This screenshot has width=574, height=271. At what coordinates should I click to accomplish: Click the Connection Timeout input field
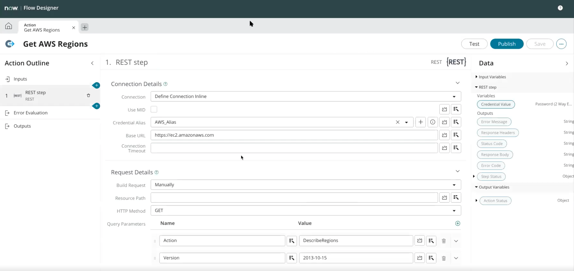pos(294,148)
